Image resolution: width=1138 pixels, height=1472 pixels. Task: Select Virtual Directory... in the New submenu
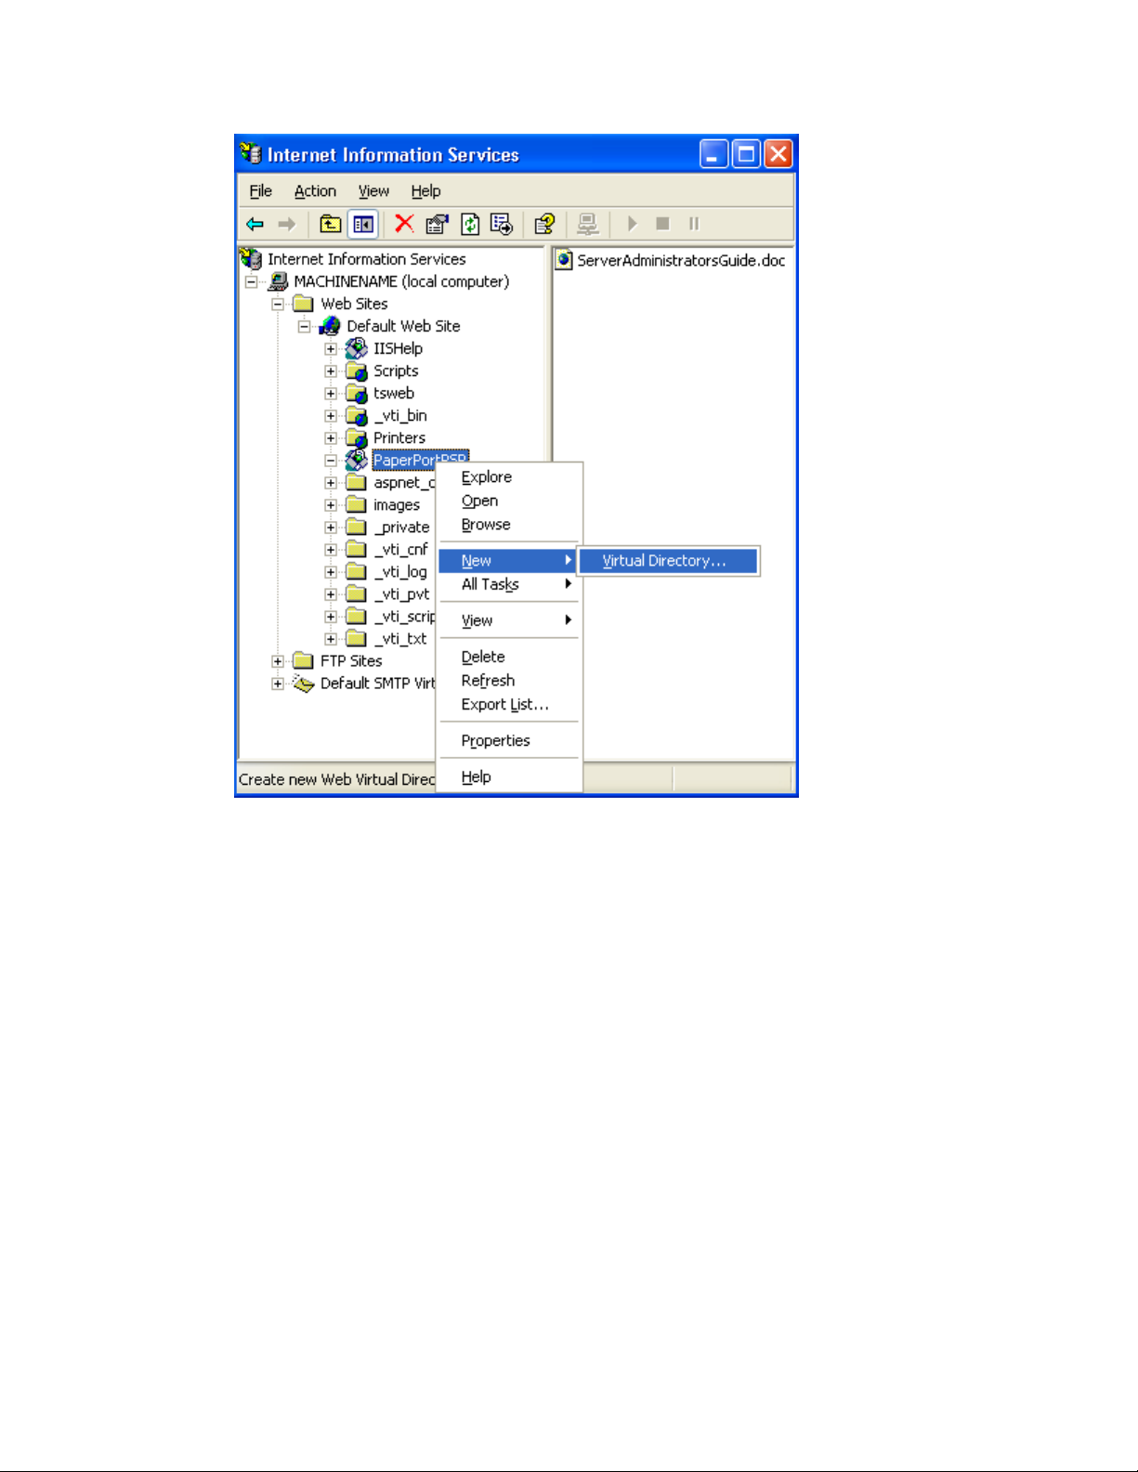(x=668, y=561)
